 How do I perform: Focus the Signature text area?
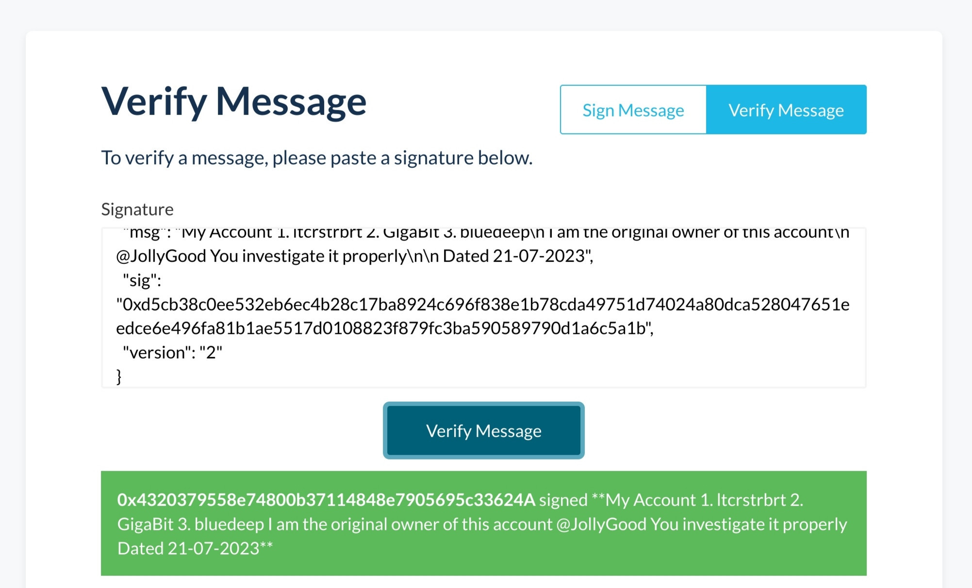pos(484,308)
